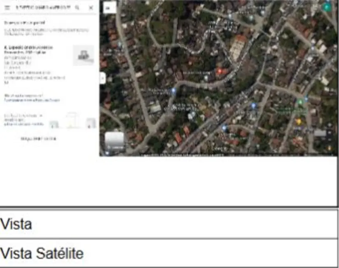Click the my-location button above zoom controls
Viewport: 339px width, 268px height.
(x=330, y=125)
